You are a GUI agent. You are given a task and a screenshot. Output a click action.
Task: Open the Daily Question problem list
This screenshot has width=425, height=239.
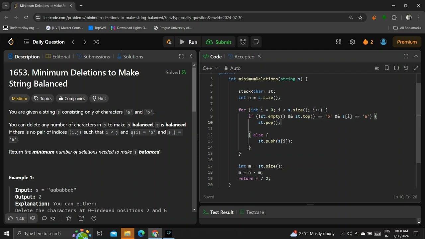[x=44, y=42]
